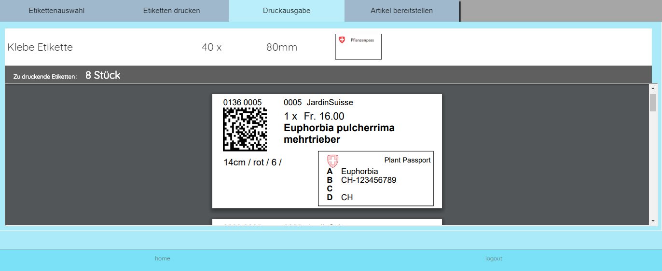662x271 pixels.
Task: Click the 'Plant Passport' heading
Action: click(407, 160)
